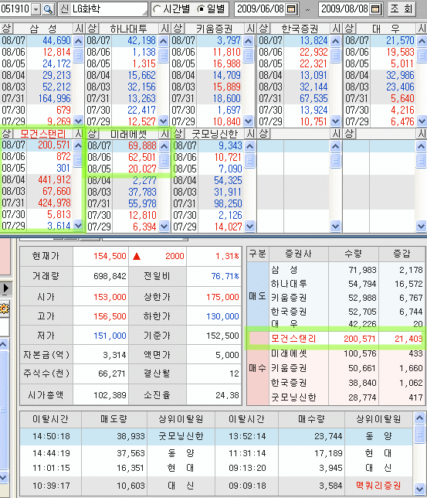Click scroll-down arrow in 삼성 panel
The width and height of the screenshot is (427, 498).
coord(78,121)
